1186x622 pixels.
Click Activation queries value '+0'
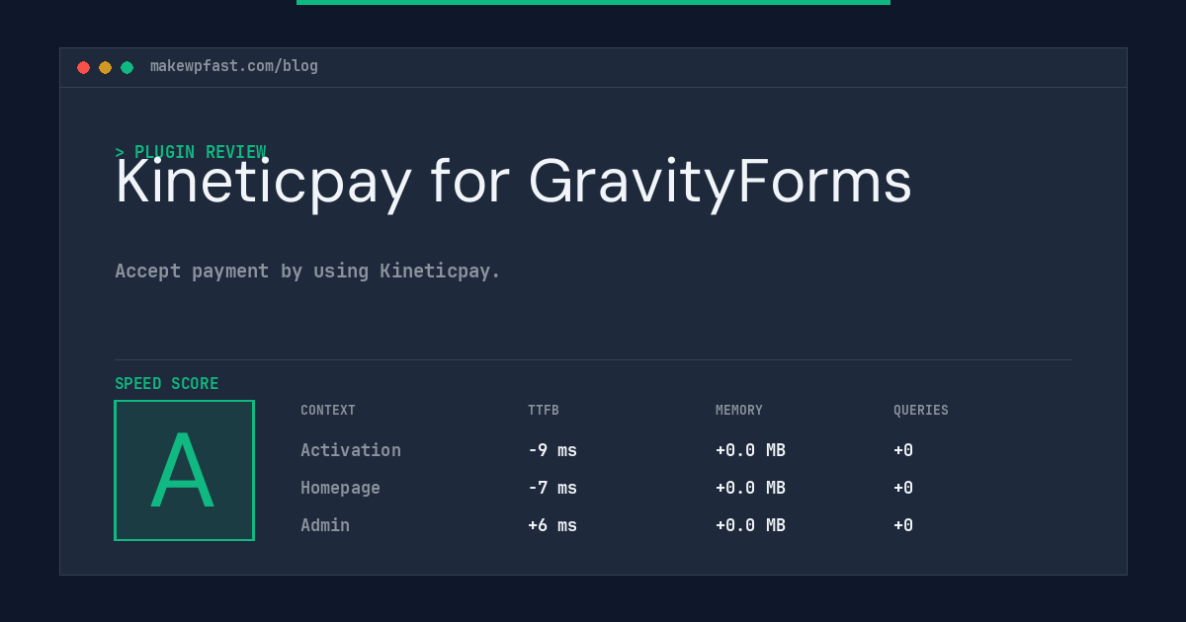pyautogui.click(x=903, y=450)
